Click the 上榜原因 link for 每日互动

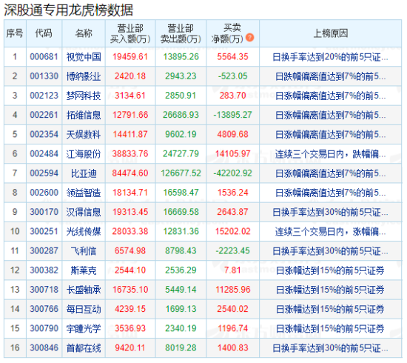(330, 309)
